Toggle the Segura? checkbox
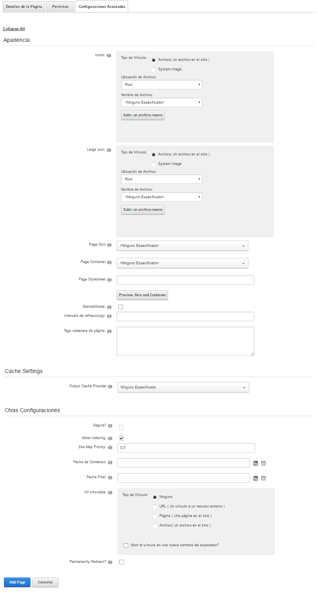The height and width of the screenshot is (606, 318). (x=121, y=427)
